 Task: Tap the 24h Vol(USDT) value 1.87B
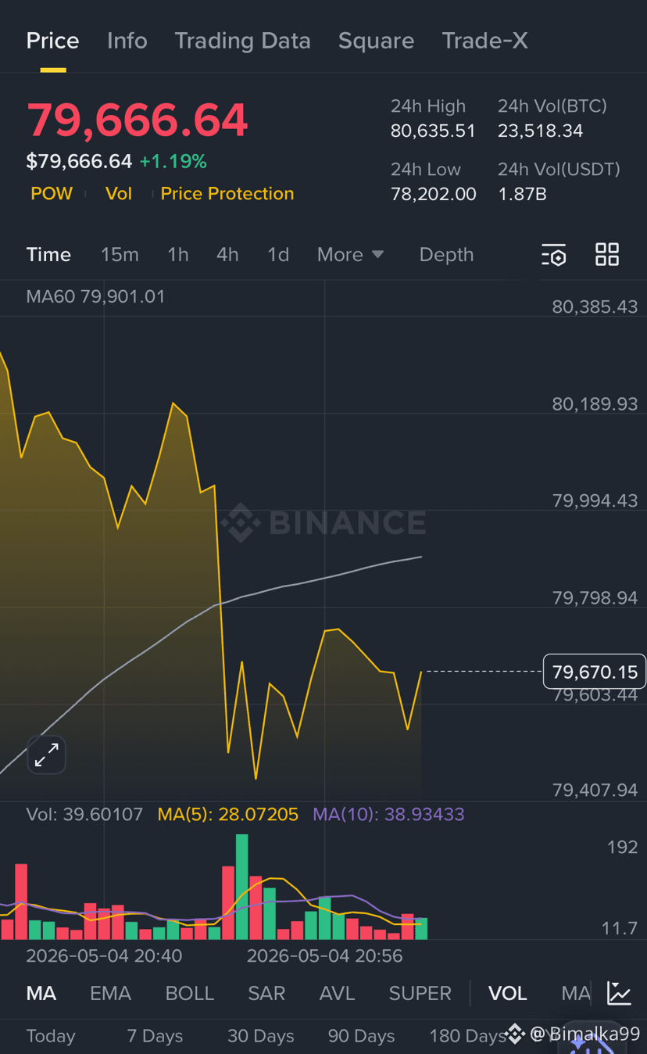pos(523,195)
